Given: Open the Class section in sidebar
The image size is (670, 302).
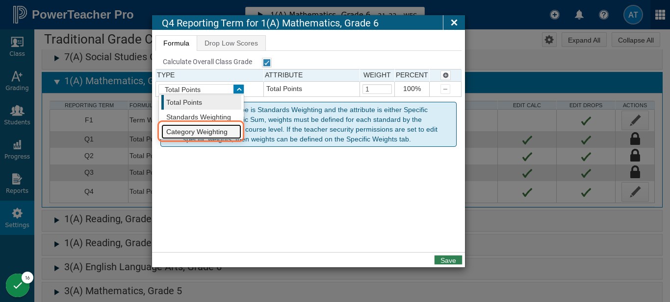Looking at the screenshot, I should click(17, 46).
